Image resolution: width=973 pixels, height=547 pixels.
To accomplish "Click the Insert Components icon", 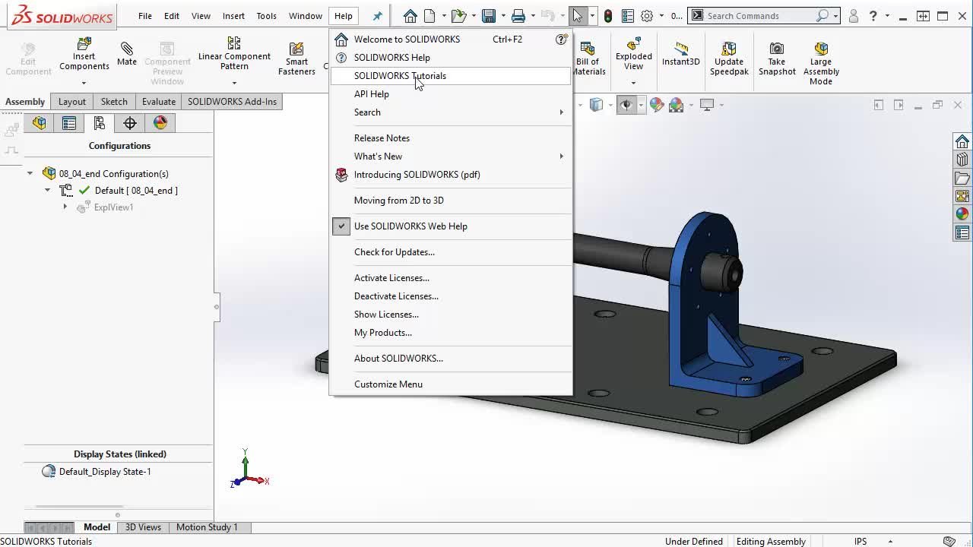I will coord(84,46).
